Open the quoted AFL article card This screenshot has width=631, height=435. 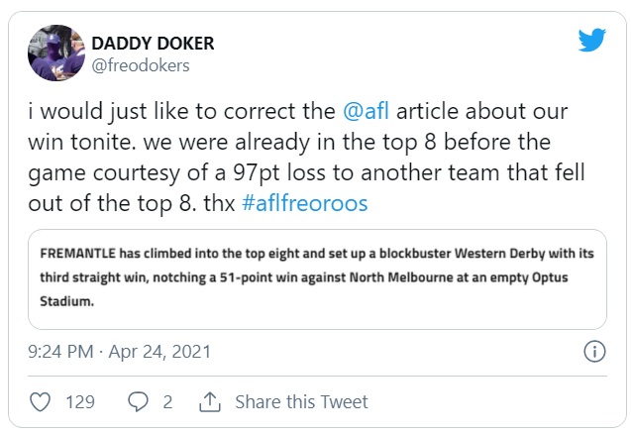coord(317,278)
